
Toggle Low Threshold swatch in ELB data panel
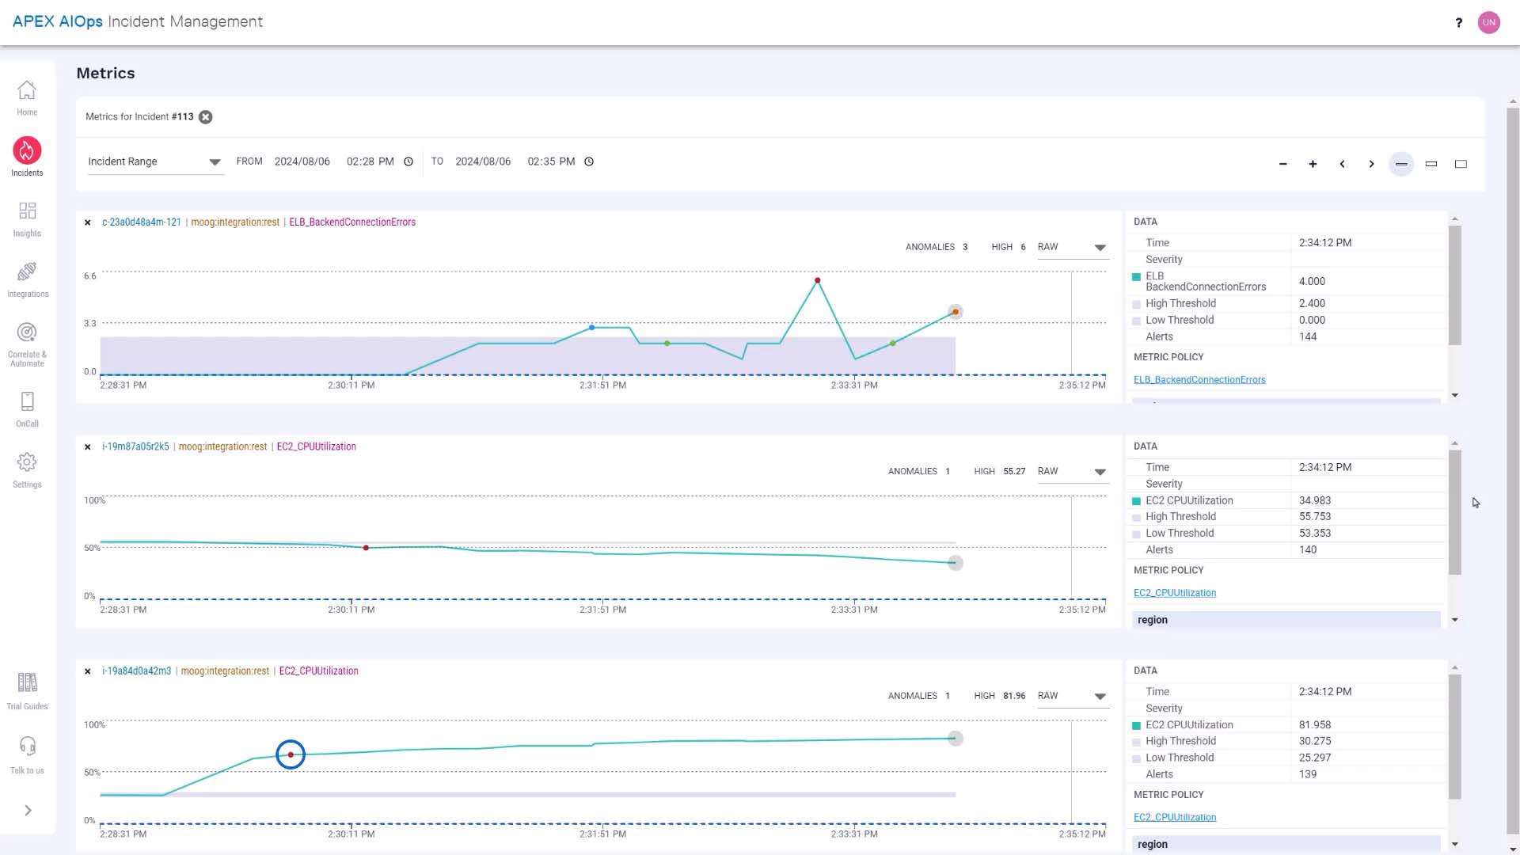pyautogui.click(x=1137, y=321)
